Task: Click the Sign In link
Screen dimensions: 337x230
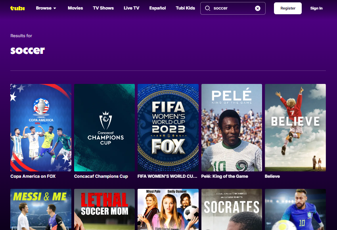Action: pos(316,8)
